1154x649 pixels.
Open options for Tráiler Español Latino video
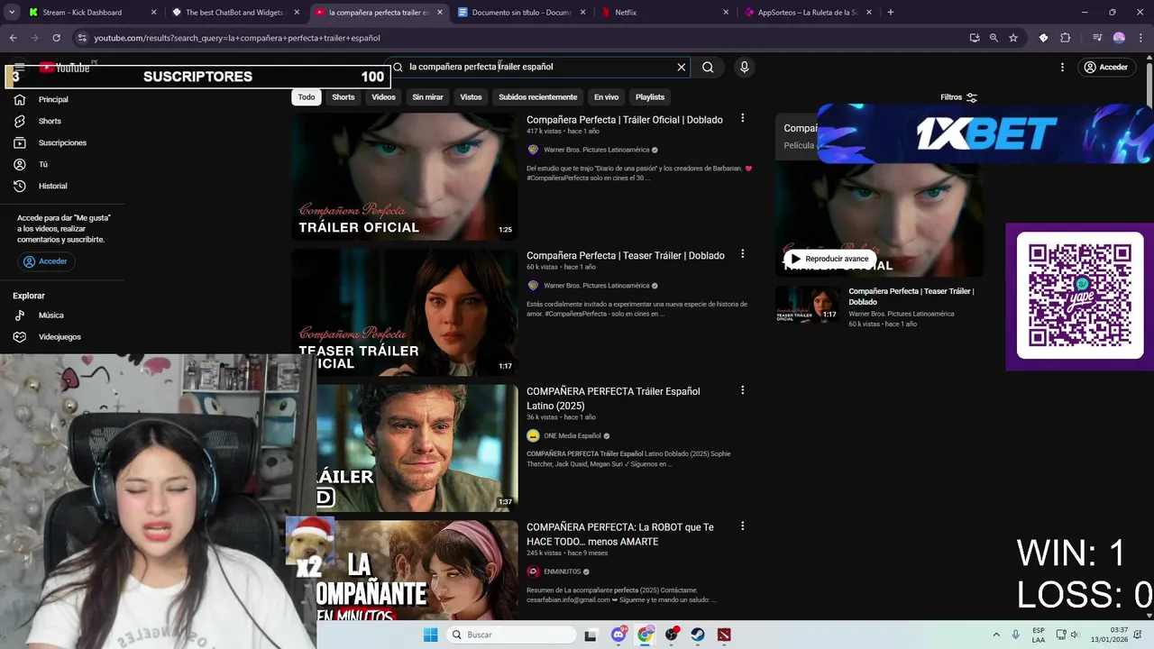click(x=743, y=390)
